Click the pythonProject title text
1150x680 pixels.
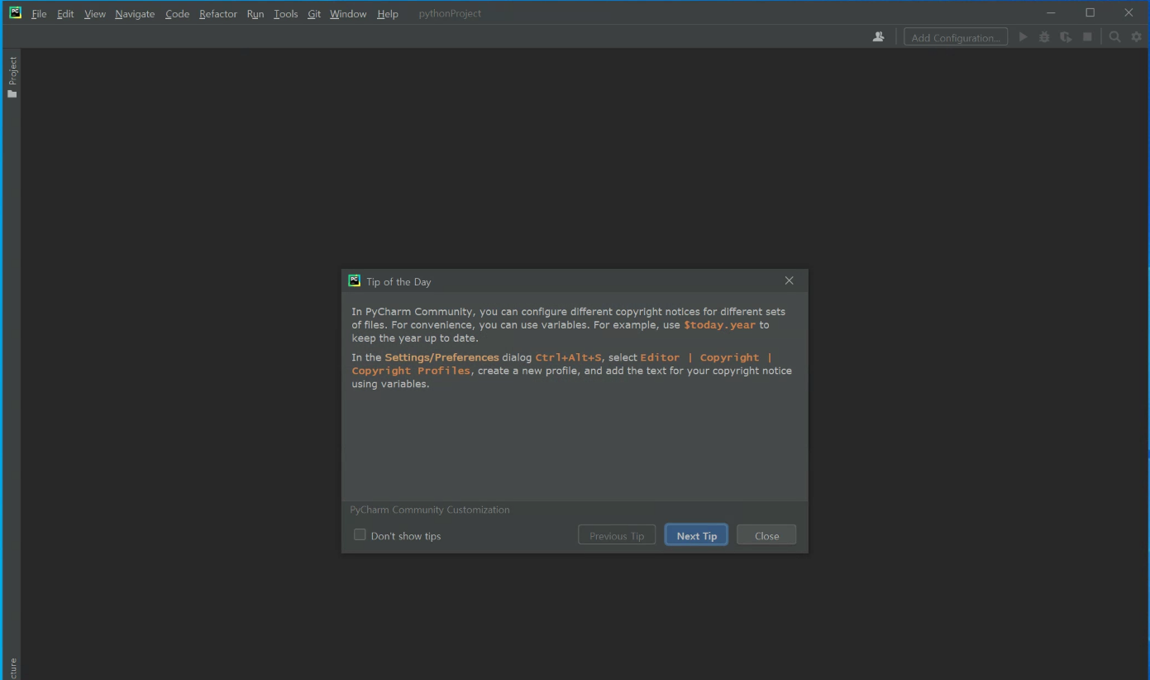tap(450, 13)
